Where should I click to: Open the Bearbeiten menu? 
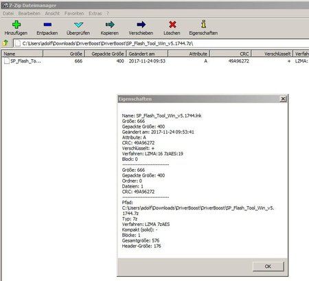pos(30,14)
